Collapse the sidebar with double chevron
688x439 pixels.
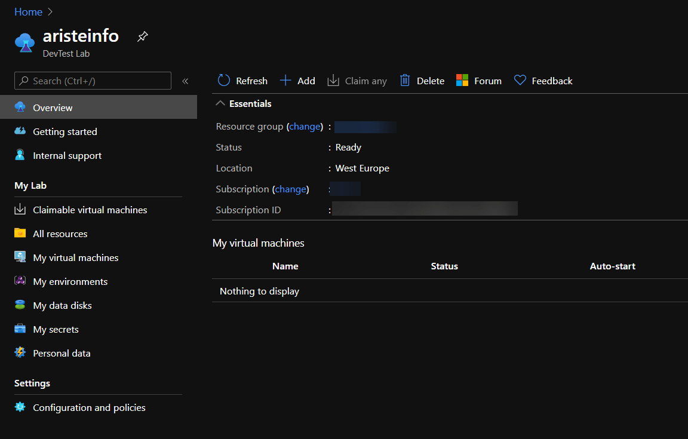[x=185, y=81]
